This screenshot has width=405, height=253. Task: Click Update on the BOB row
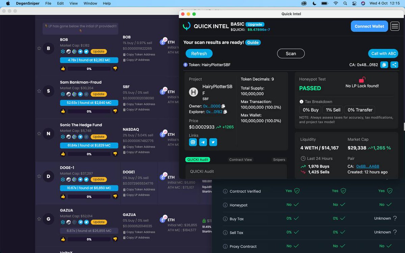pyautogui.click(x=99, y=52)
